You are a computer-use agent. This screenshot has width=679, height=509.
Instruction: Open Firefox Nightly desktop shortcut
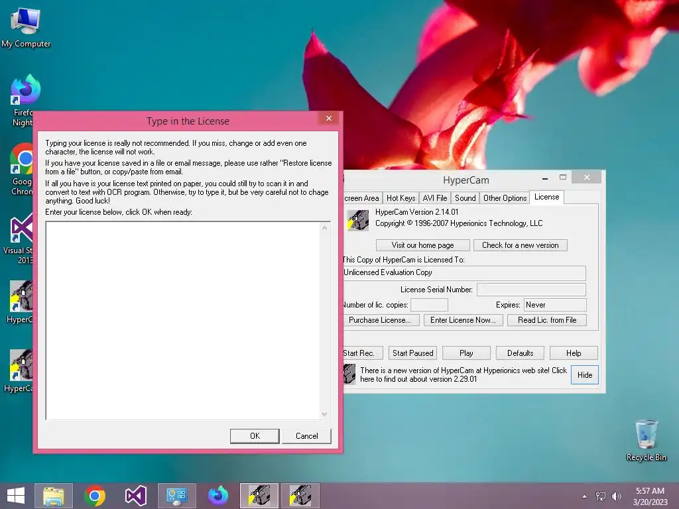23,101
